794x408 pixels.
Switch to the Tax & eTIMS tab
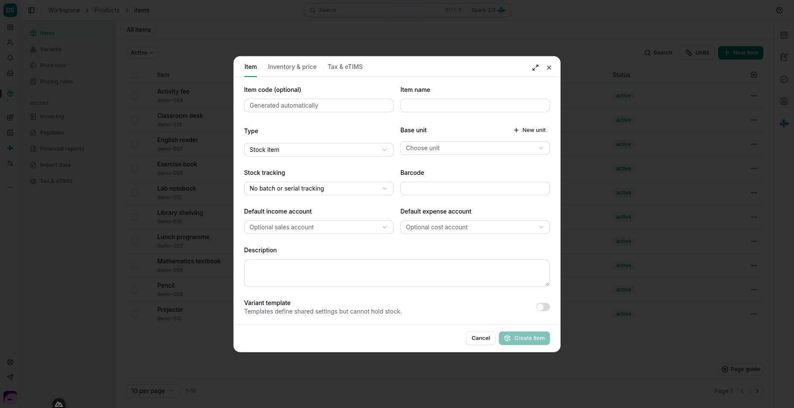tap(345, 67)
